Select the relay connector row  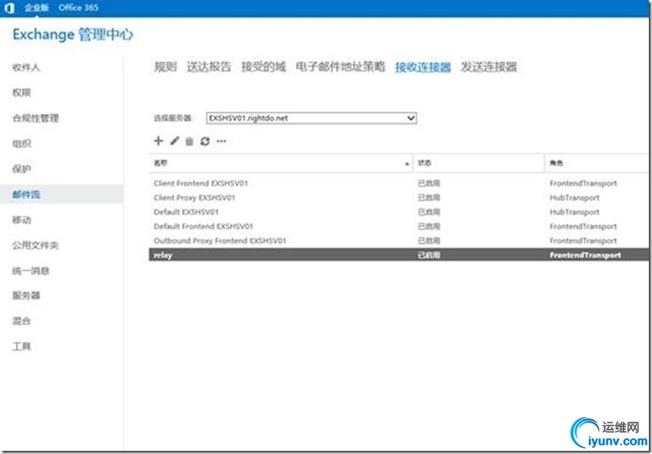[399, 254]
